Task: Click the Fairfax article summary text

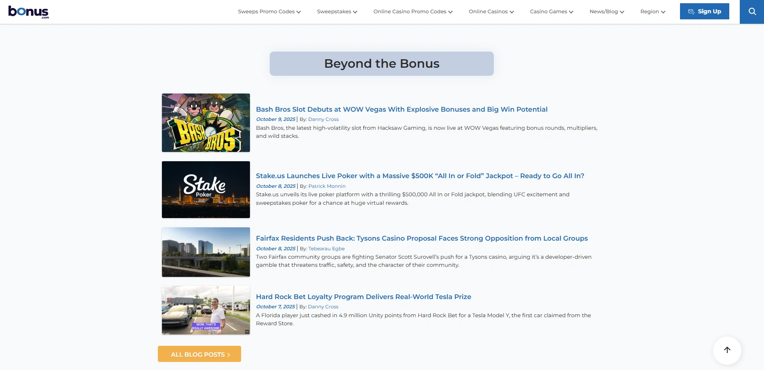Action: coord(424,261)
